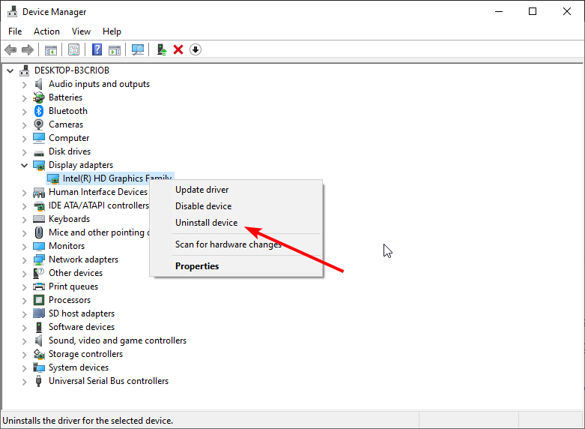Choose Update driver from context menu
This screenshot has width=585, height=429.
tap(236, 190)
